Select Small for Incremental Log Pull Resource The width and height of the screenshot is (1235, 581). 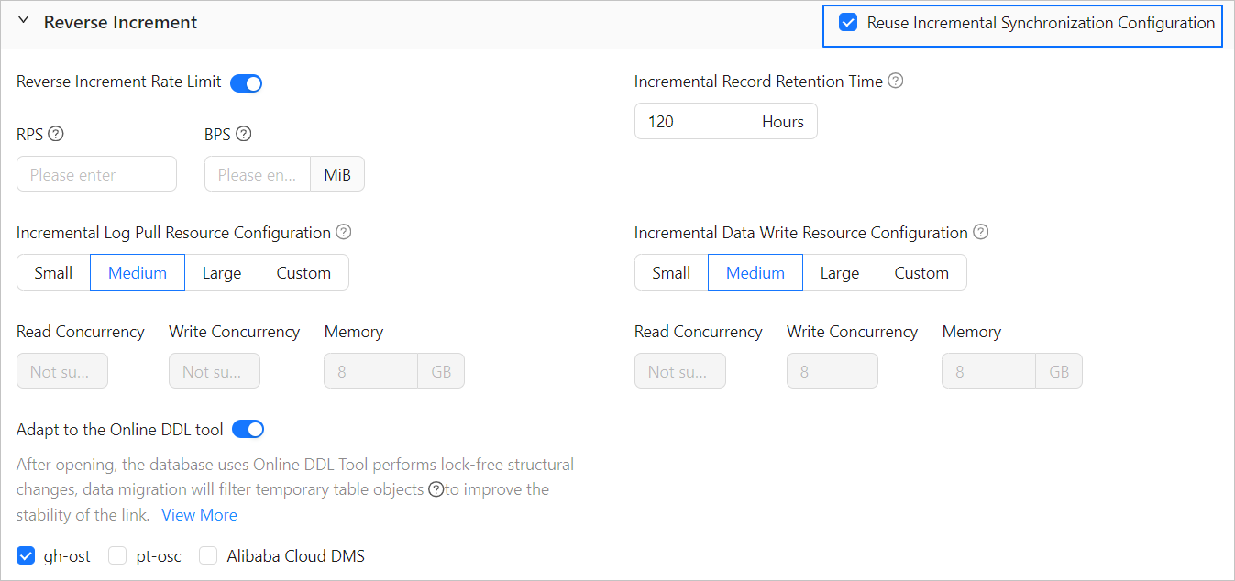pyautogui.click(x=53, y=272)
